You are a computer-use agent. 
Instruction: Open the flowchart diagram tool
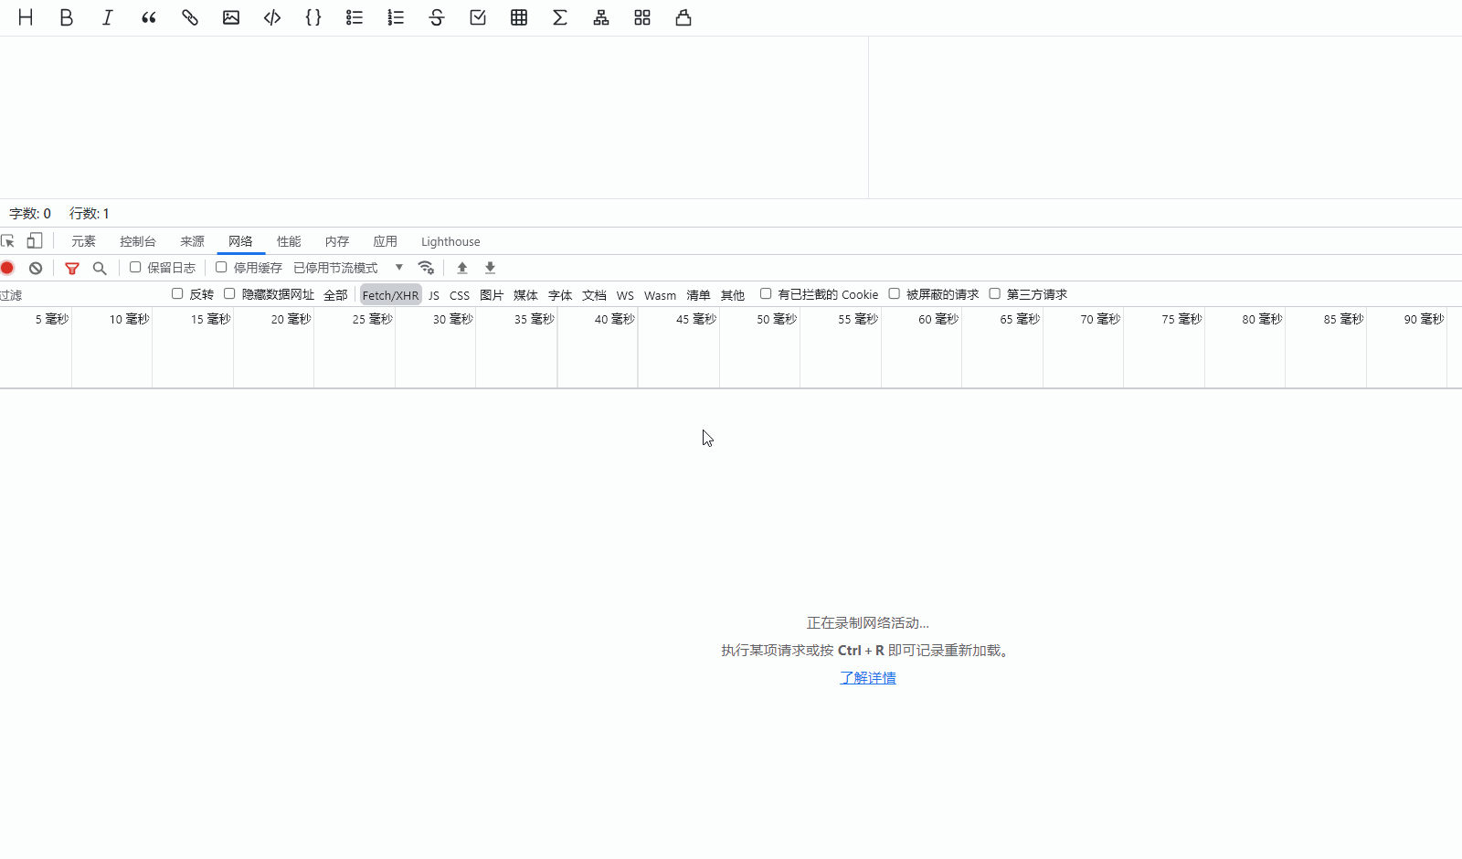(601, 16)
